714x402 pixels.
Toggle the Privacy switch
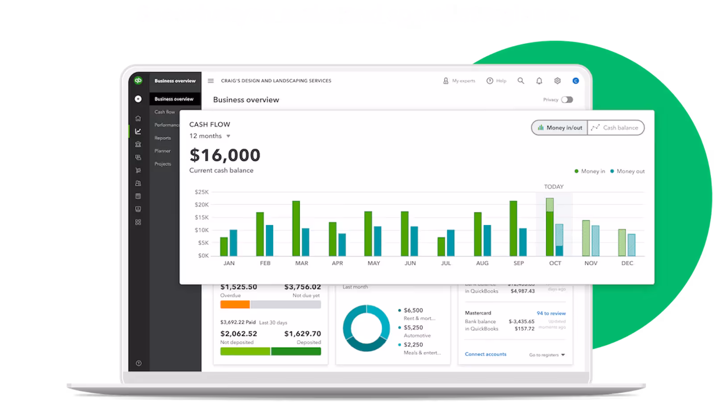[567, 100]
